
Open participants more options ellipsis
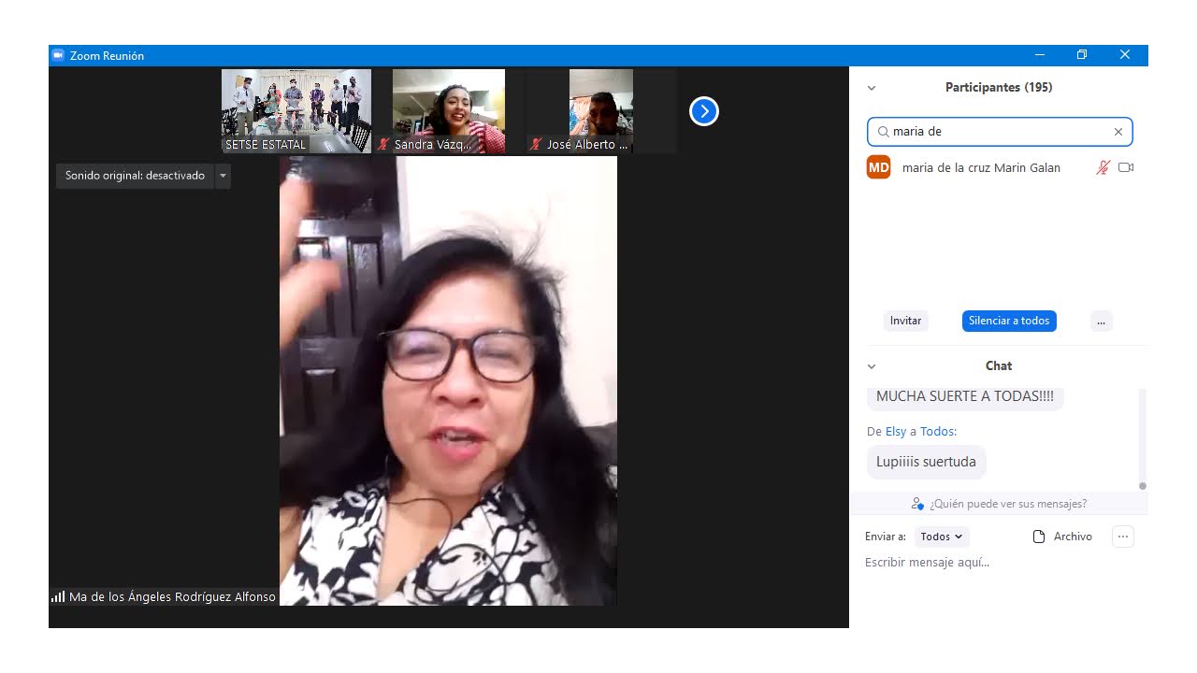(x=1101, y=321)
